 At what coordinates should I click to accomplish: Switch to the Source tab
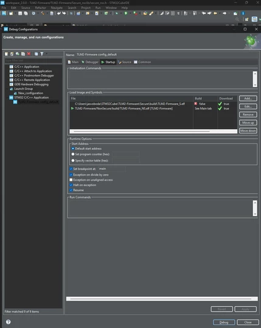coord(125,62)
